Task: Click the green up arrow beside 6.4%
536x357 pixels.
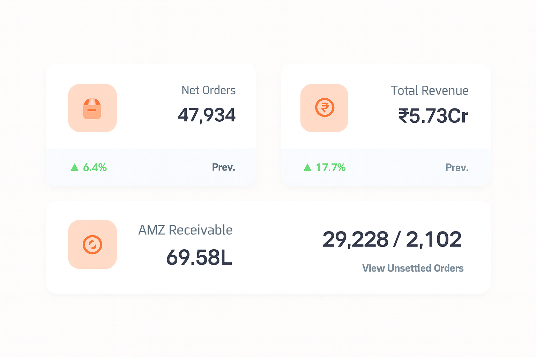Action: coord(74,167)
